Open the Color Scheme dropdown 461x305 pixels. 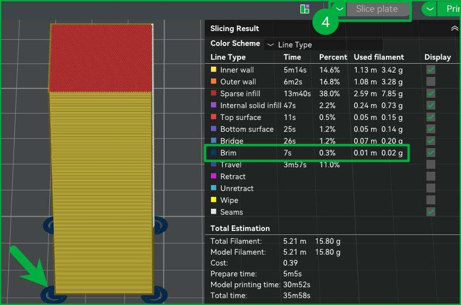[x=324, y=44]
